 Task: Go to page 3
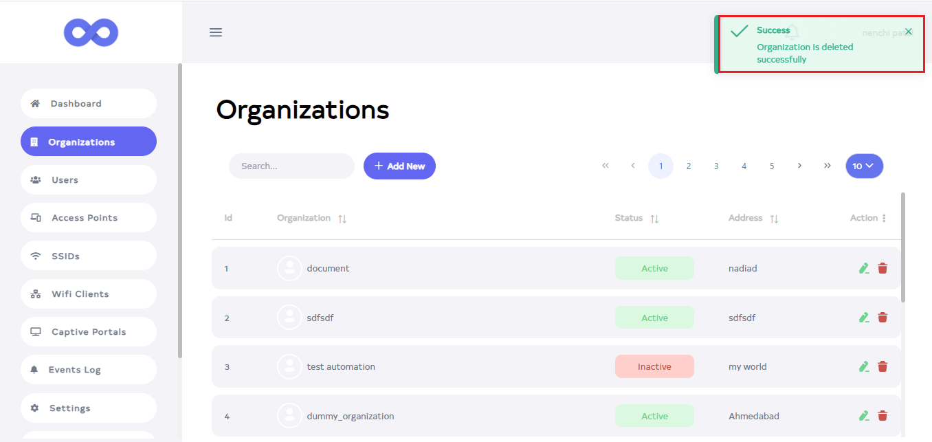(x=716, y=166)
